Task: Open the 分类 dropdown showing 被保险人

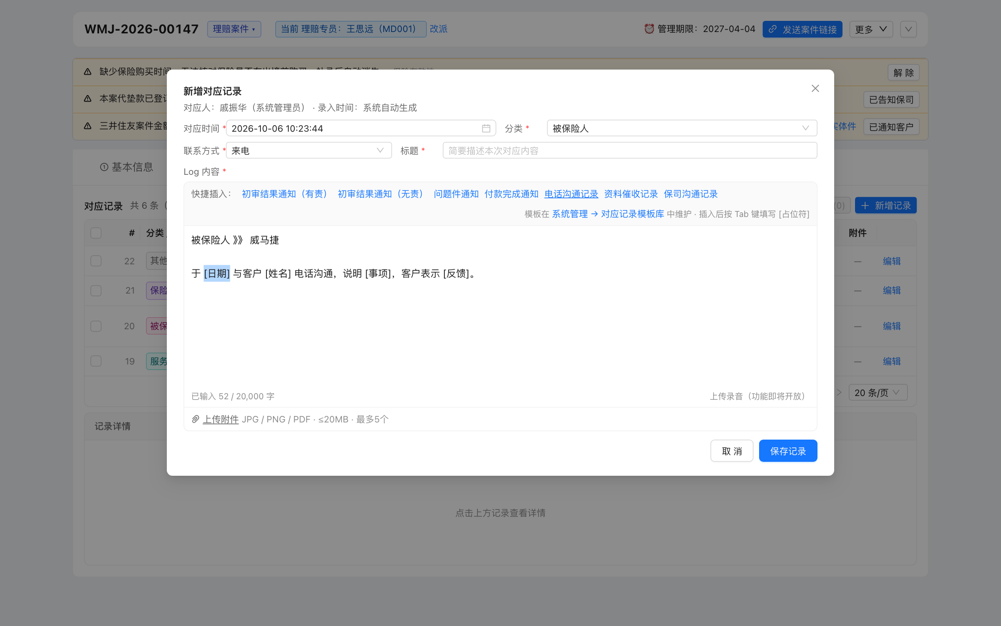Action: pyautogui.click(x=682, y=128)
